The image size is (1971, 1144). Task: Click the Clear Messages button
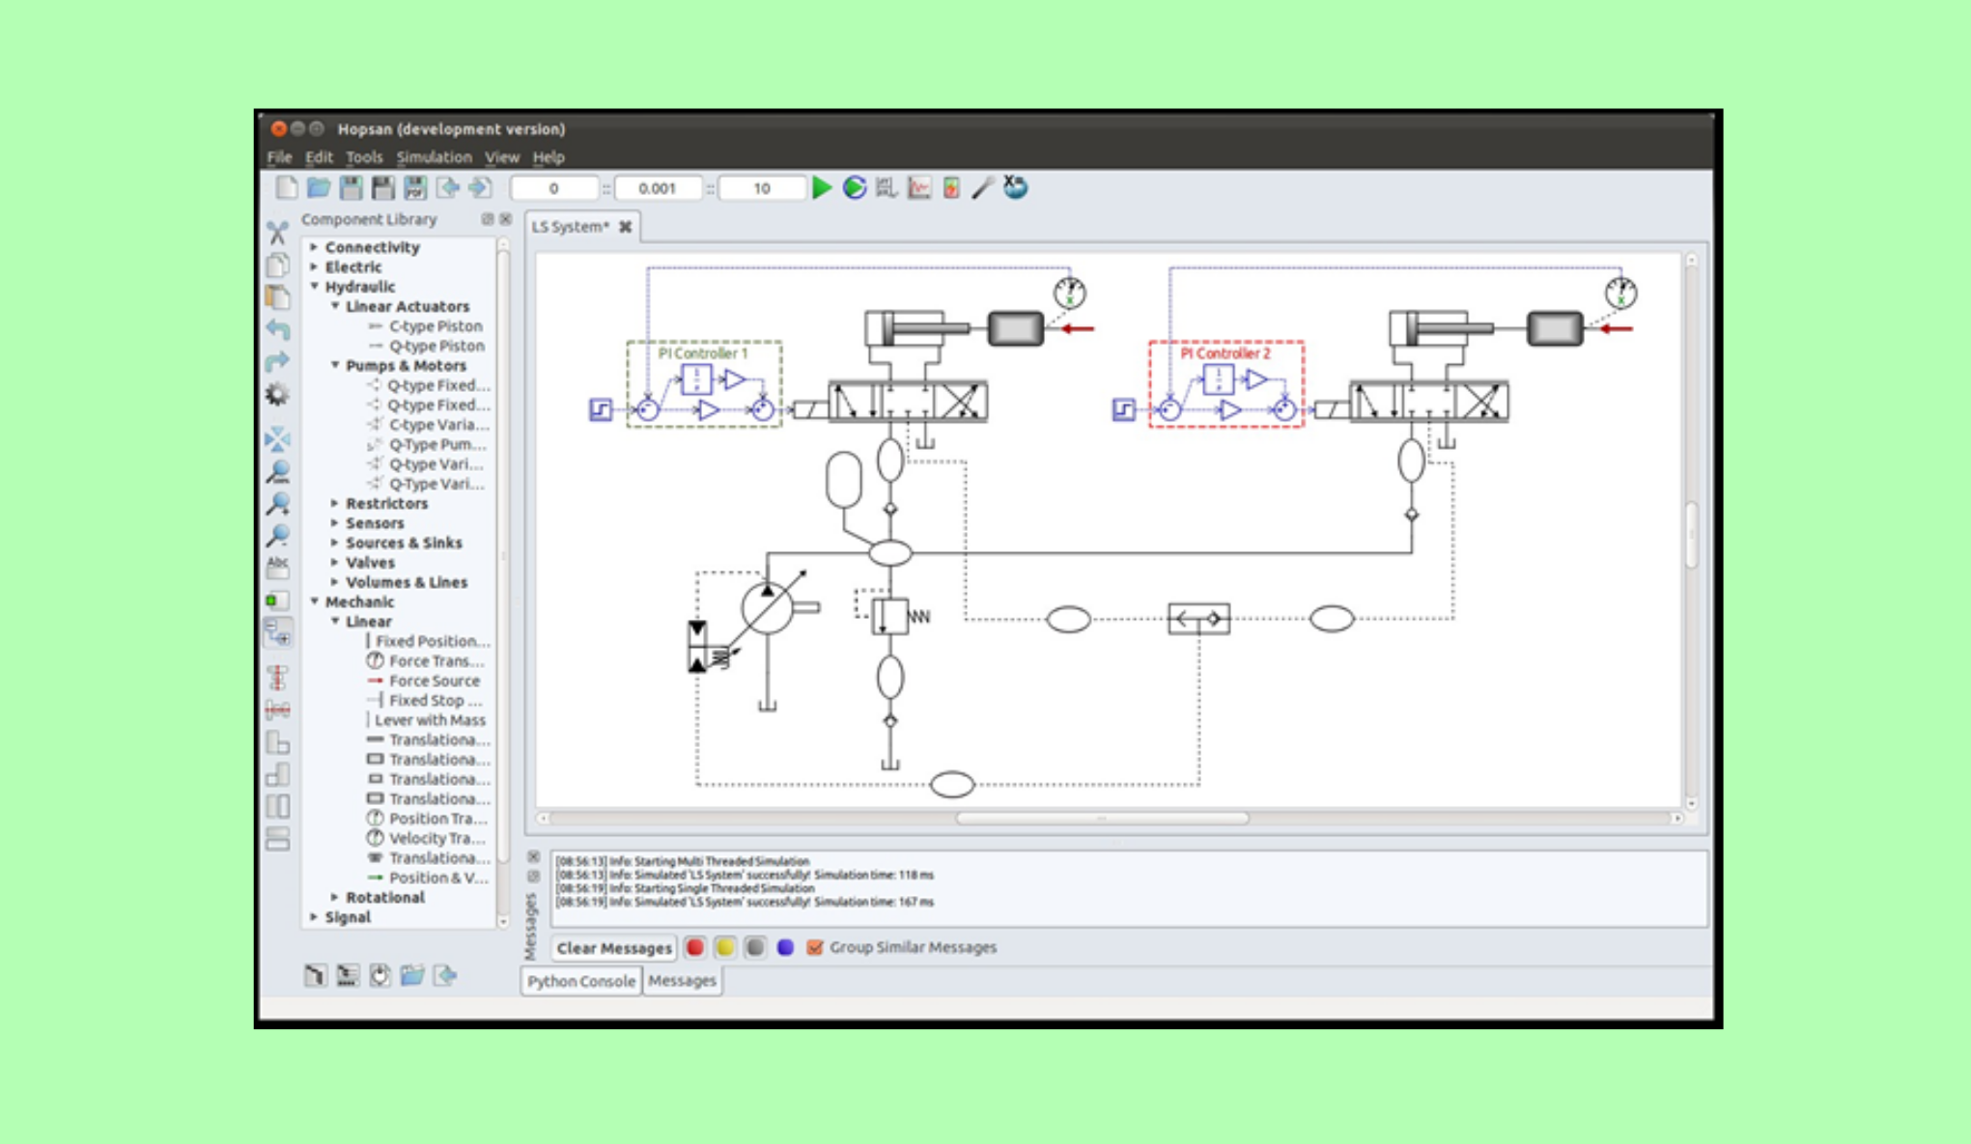(613, 948)
